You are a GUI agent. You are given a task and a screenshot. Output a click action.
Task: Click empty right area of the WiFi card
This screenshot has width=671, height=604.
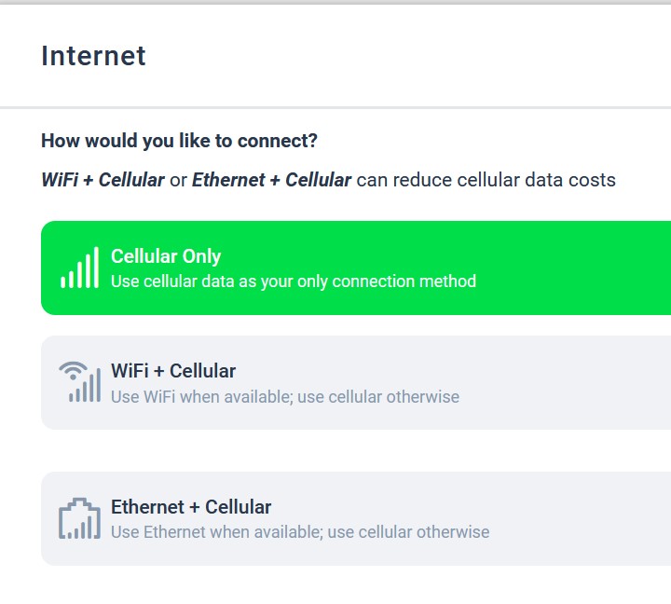tap(596, 383)
